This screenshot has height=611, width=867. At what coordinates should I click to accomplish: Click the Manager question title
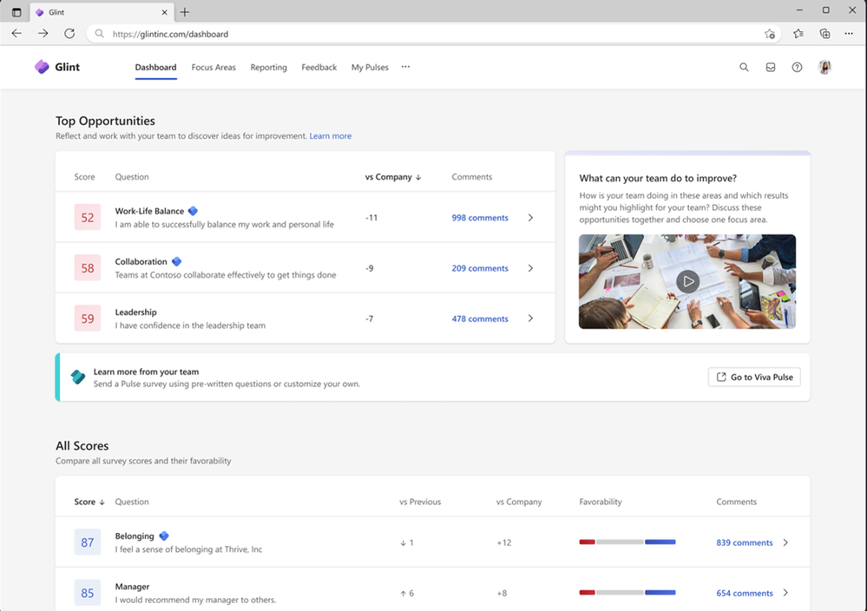[132, 586]
